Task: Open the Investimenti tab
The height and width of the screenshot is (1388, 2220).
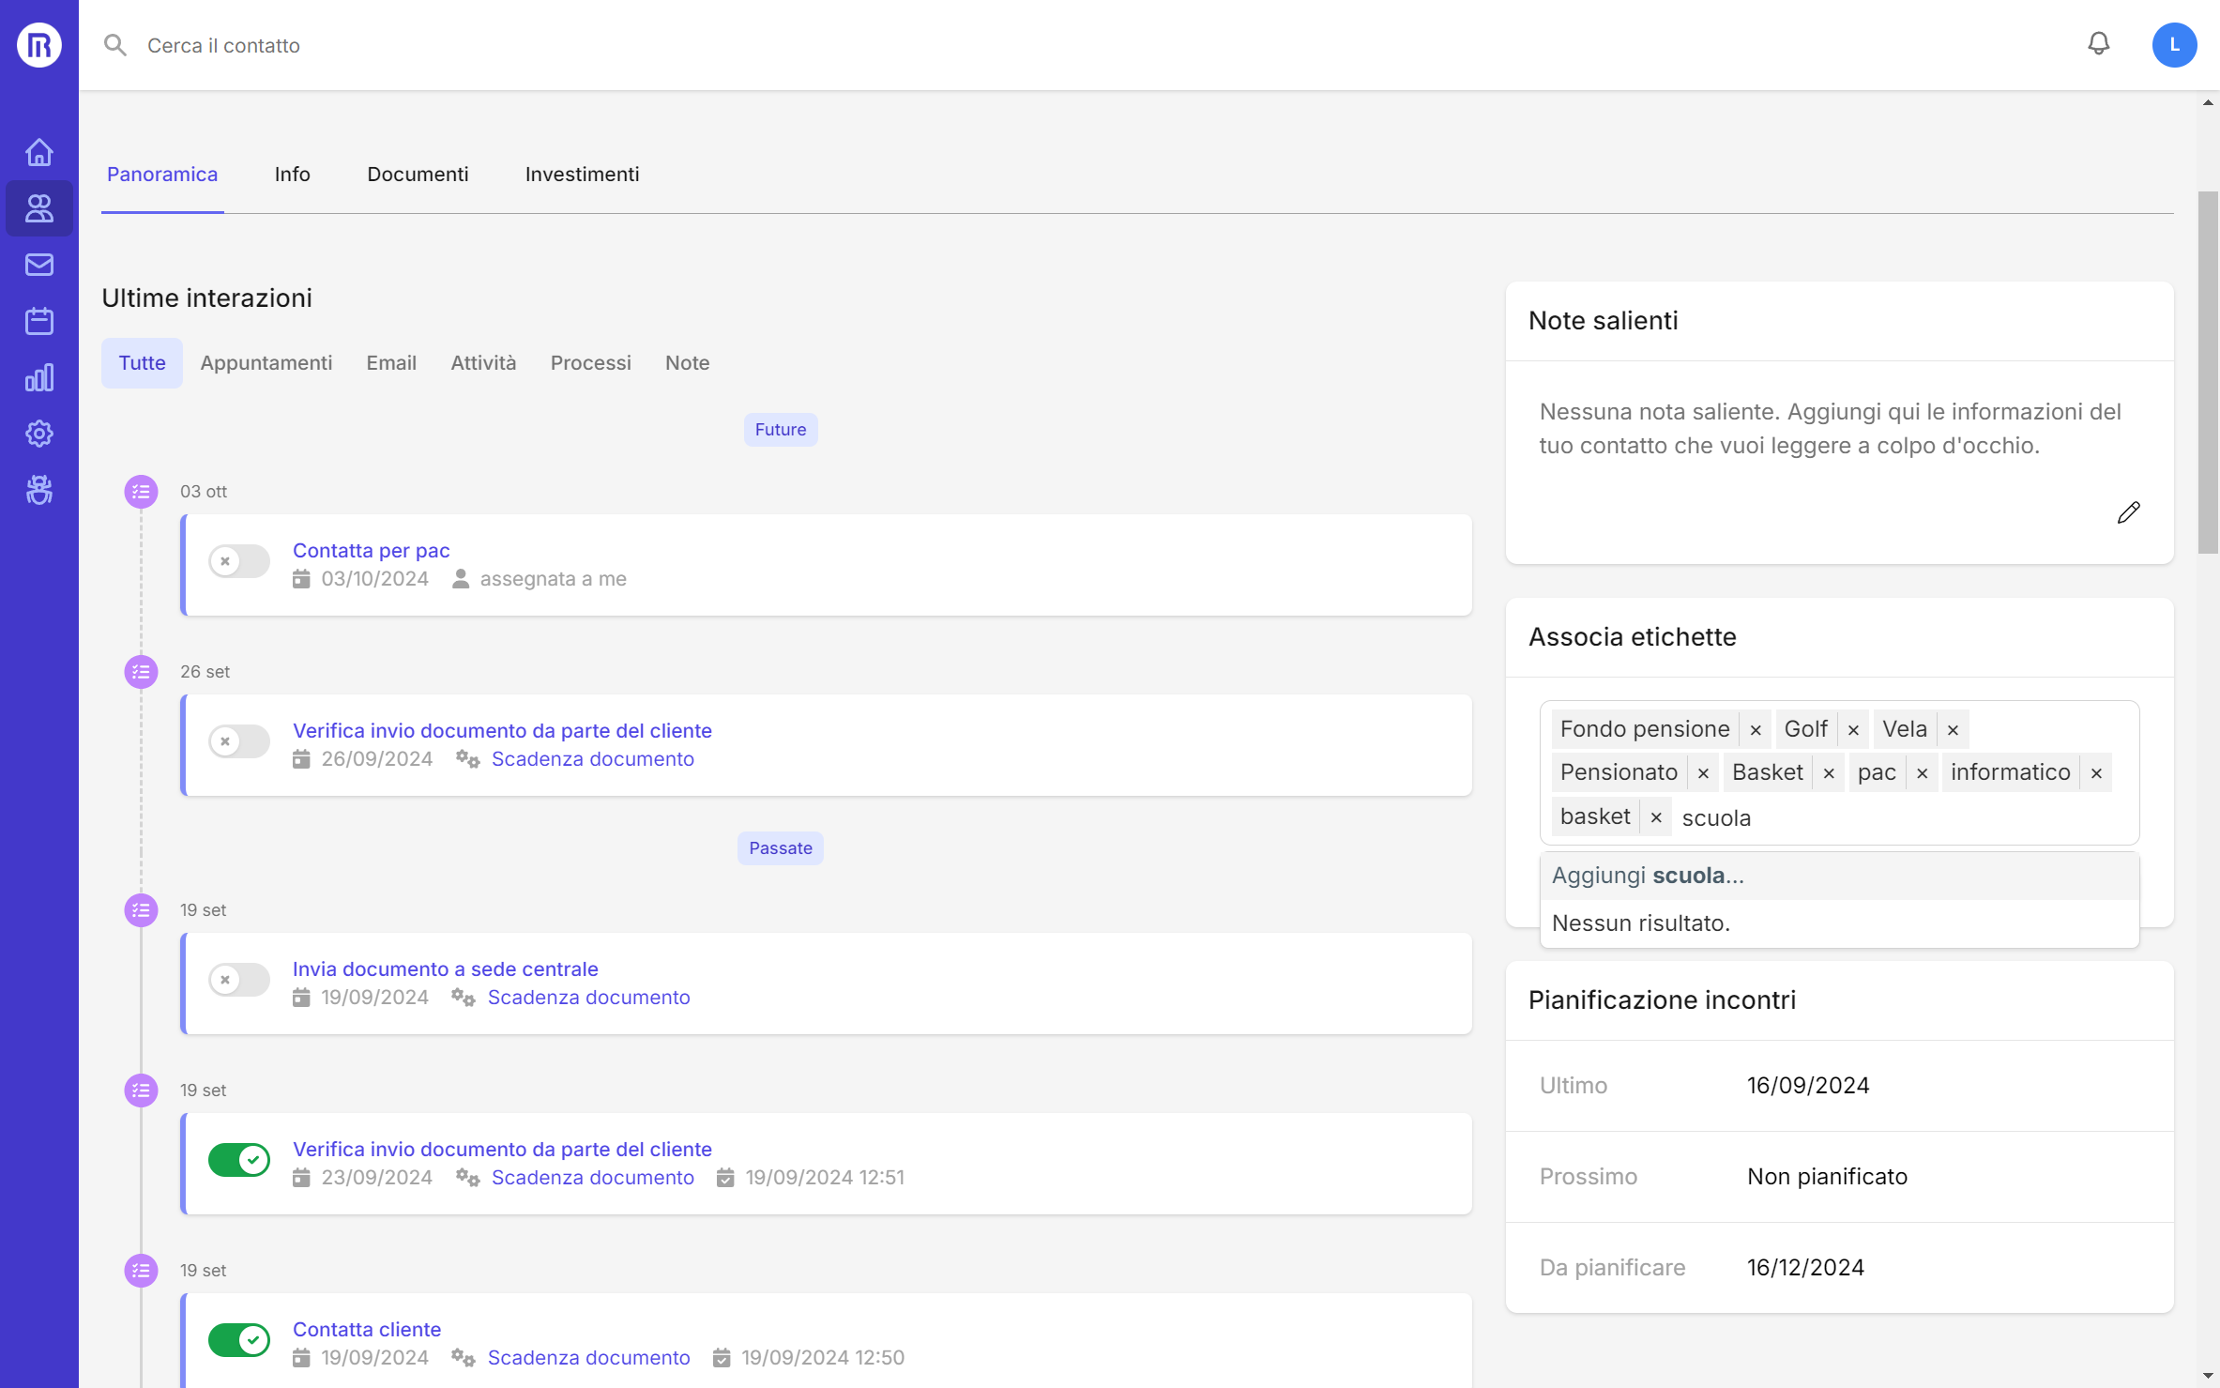Action: click(582, 174)
